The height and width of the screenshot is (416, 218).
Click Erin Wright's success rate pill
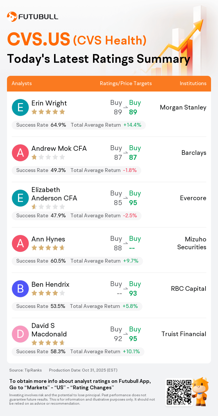[x=78, y=125]
